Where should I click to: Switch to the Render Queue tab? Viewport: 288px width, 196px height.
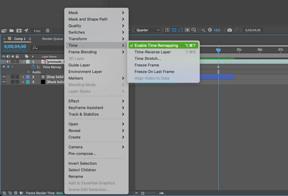(52, 39)
